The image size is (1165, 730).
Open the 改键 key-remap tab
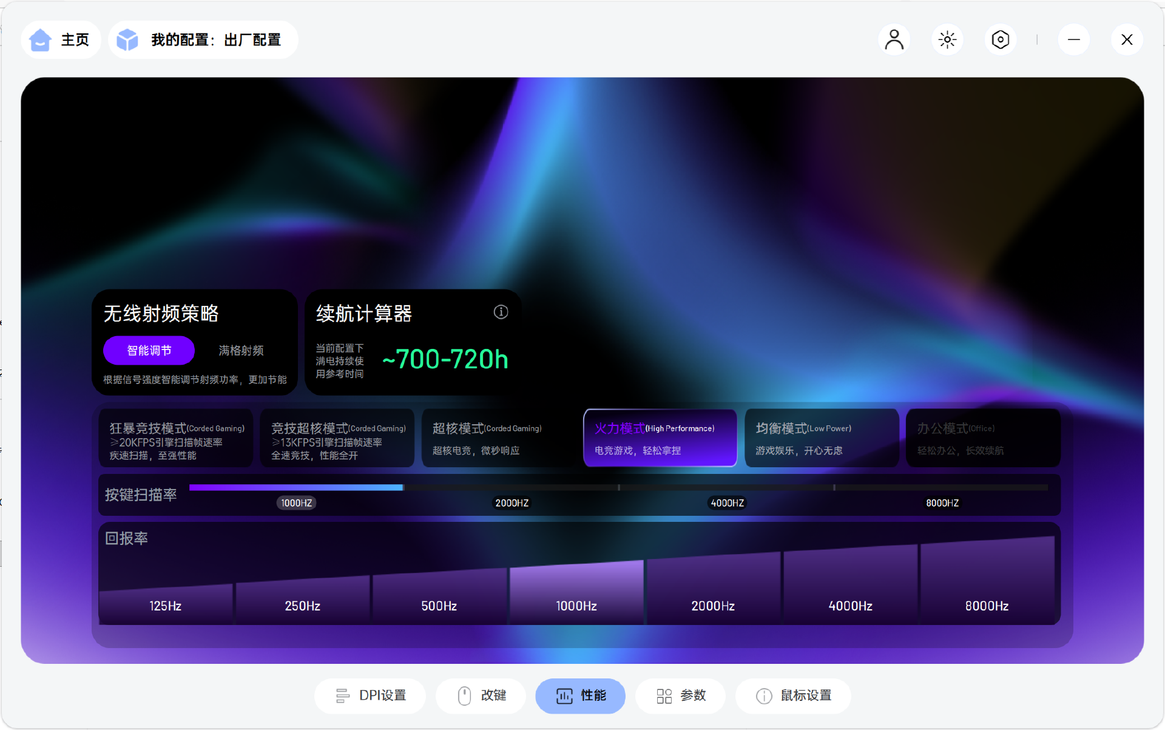point(481,695)
